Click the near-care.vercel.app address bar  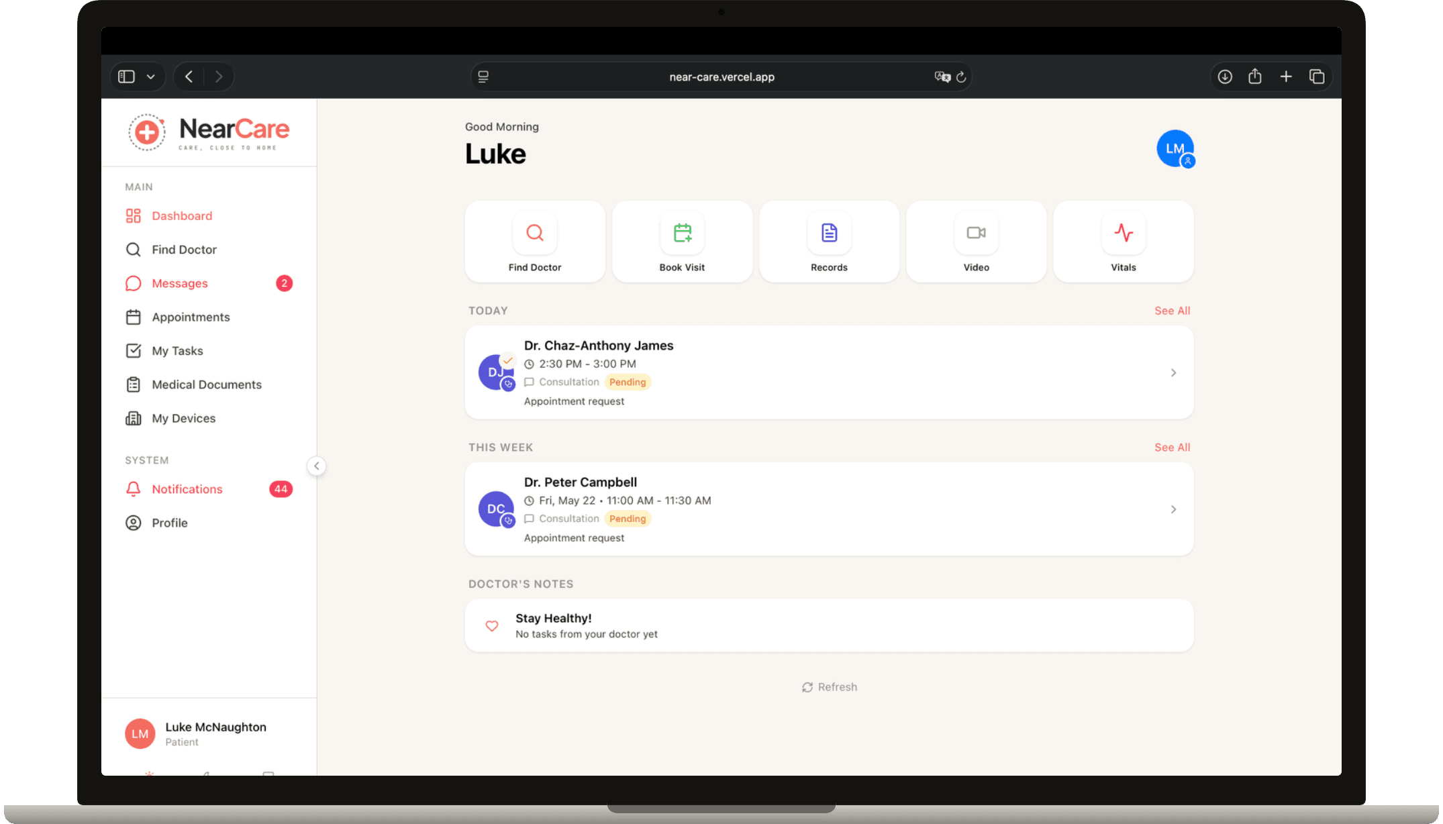coord(721,76)
